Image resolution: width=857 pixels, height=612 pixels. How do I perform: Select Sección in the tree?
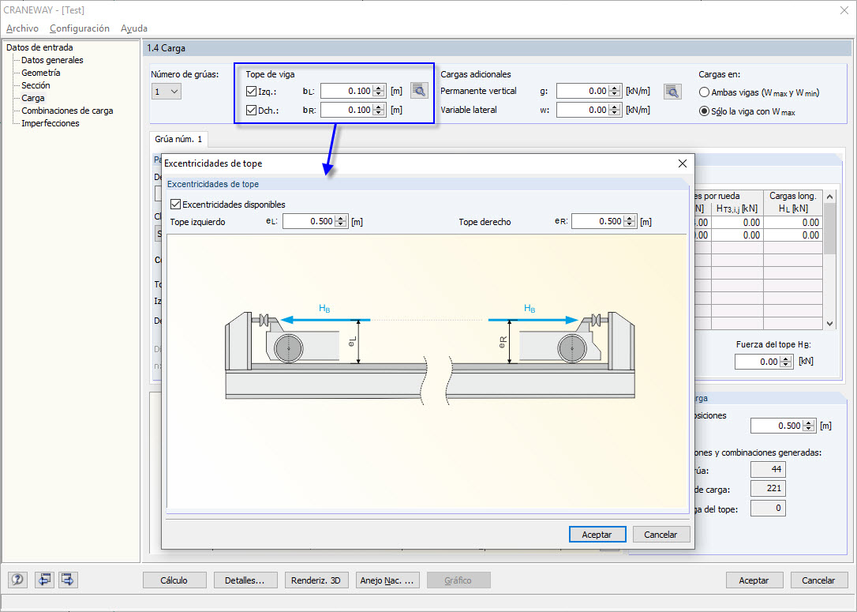point(36,85)
